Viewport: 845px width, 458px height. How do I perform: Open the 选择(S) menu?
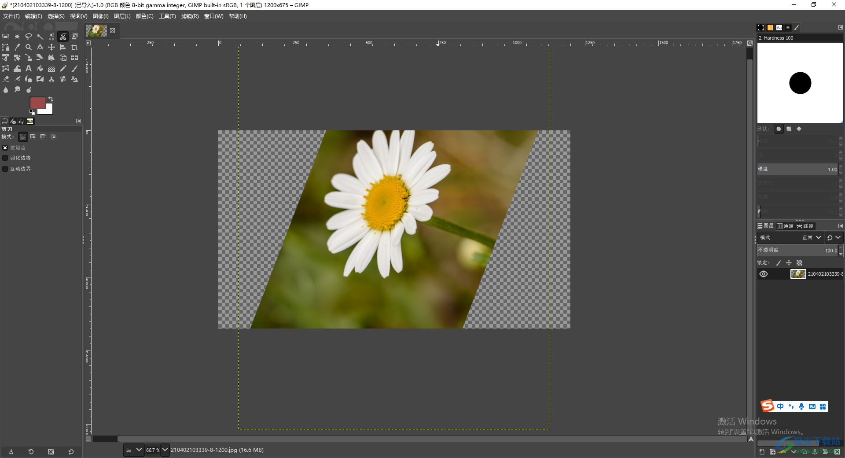pyautogui.click(x=56, y=16)
